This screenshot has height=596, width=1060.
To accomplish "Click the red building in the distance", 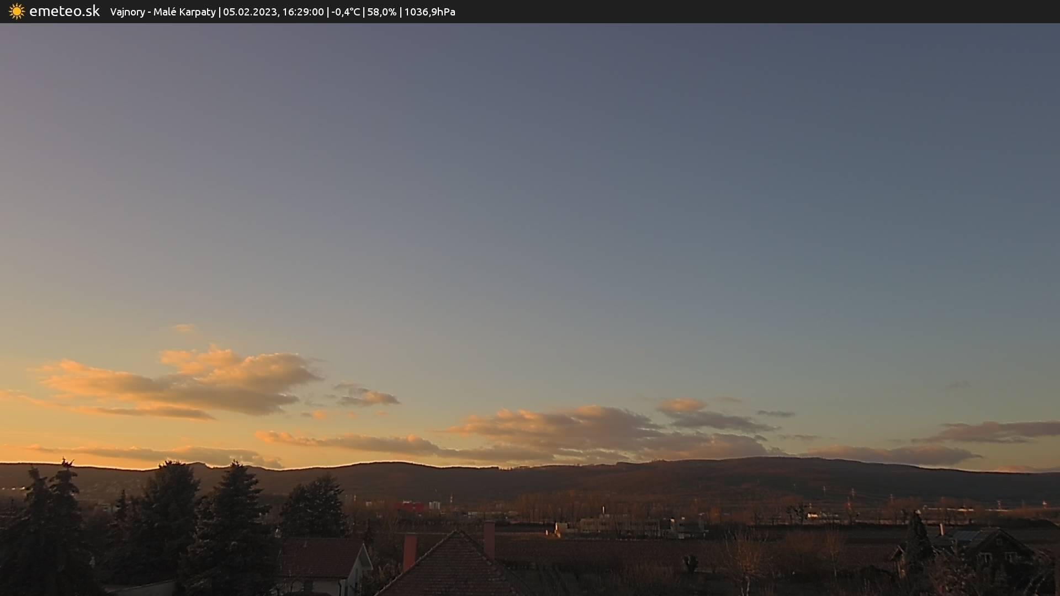I will click(410, 506).
